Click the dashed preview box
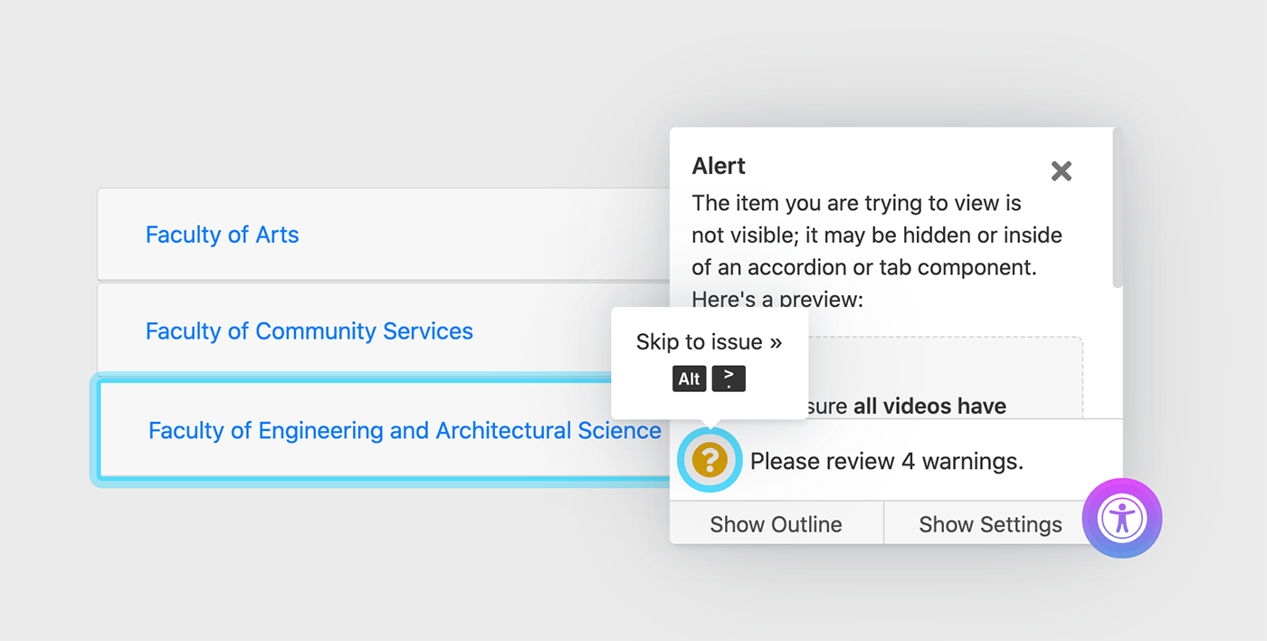The image size is (1267, 641). click(x=933, y=378)
